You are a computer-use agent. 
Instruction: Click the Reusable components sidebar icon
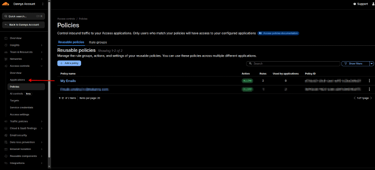point(6,156)
